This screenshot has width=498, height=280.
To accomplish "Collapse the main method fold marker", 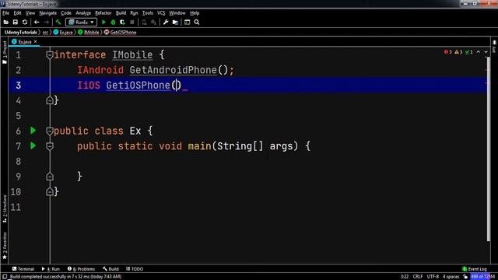I will (x=50, y=146).
